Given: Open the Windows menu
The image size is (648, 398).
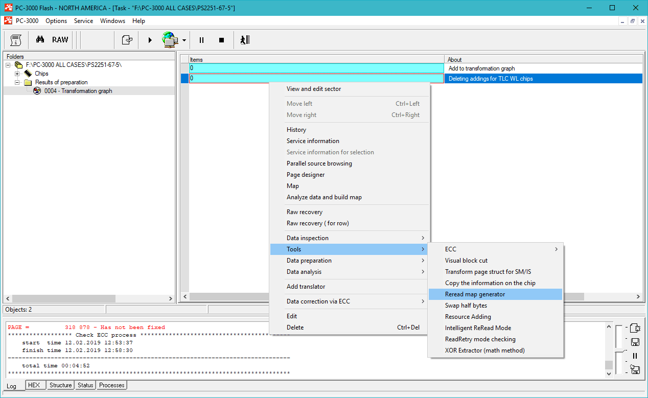Looking at the screenshot, I should pyautogui.click(x=112, y=21).
